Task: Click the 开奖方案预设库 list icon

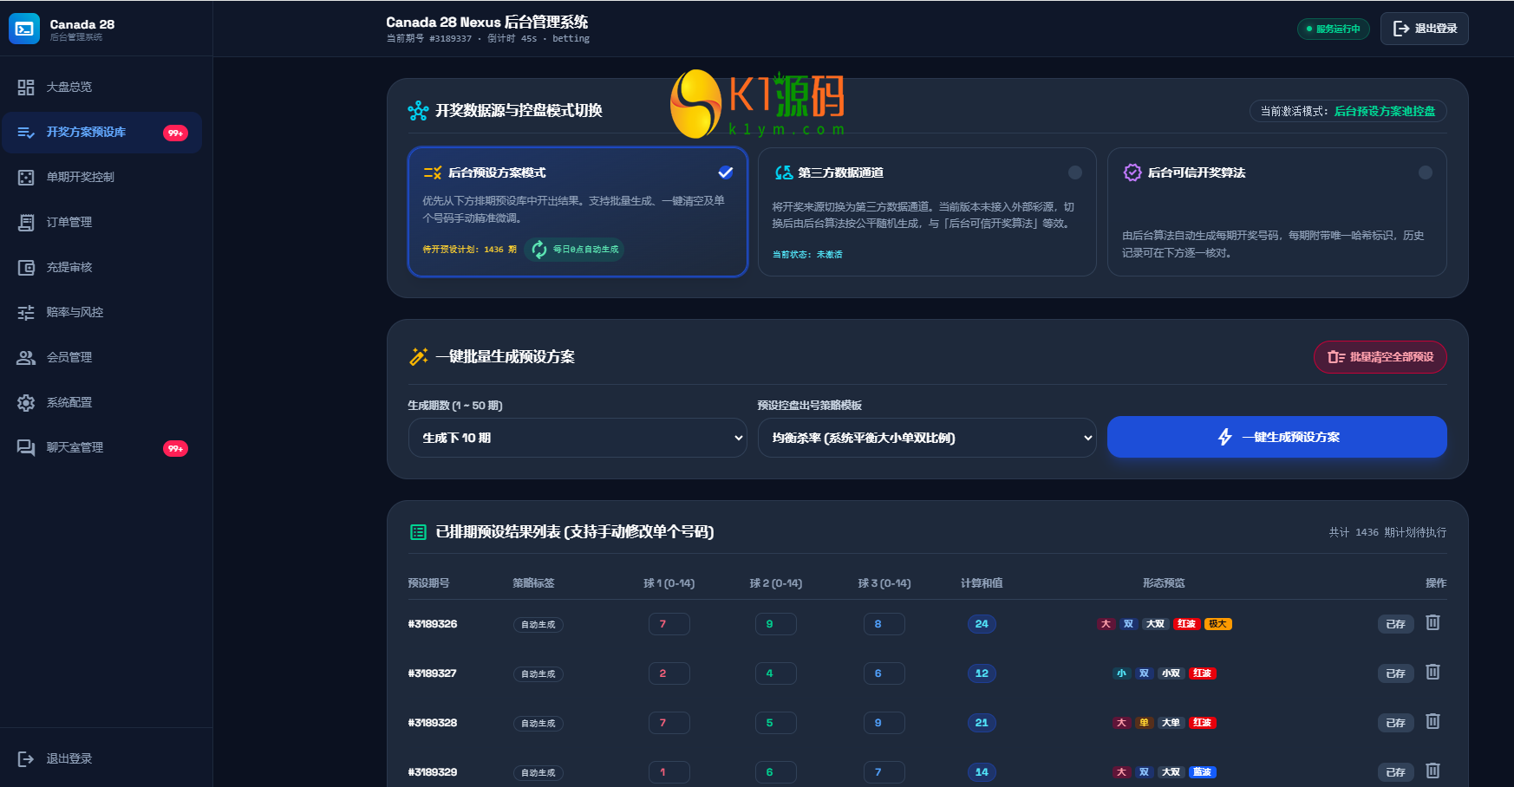Action: click(x=26, y=133)
